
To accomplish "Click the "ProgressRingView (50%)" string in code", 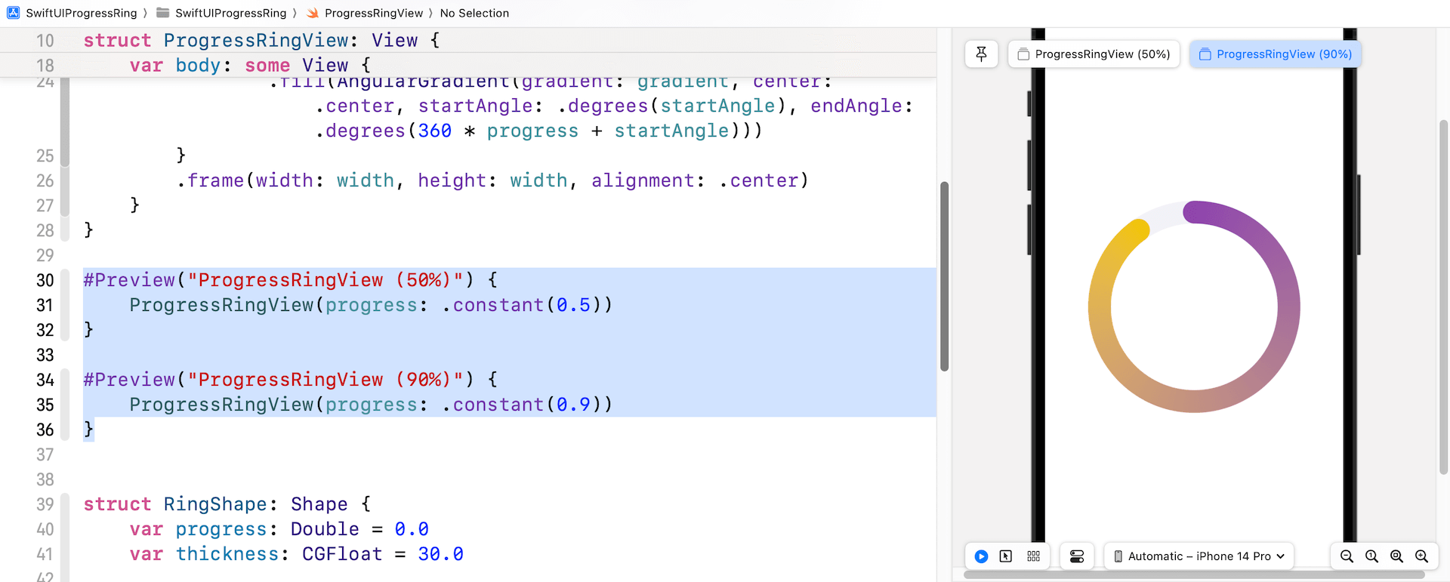I will (x=325, y=280).
